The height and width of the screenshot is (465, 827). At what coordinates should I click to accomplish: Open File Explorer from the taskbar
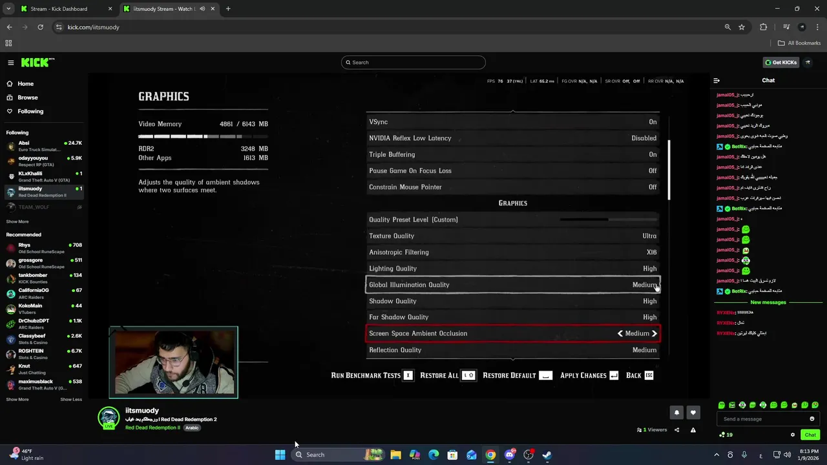tap(395, 455)
